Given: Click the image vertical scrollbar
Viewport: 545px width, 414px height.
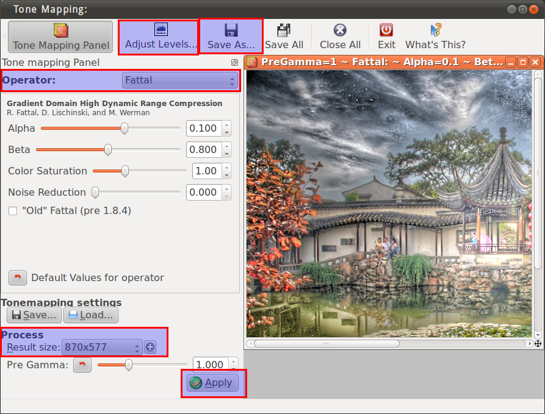Looking at the screenshot, I should [x=538, y=174].
